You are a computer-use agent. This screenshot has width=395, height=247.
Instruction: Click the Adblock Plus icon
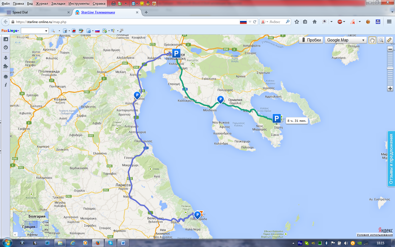coord(340,22)
